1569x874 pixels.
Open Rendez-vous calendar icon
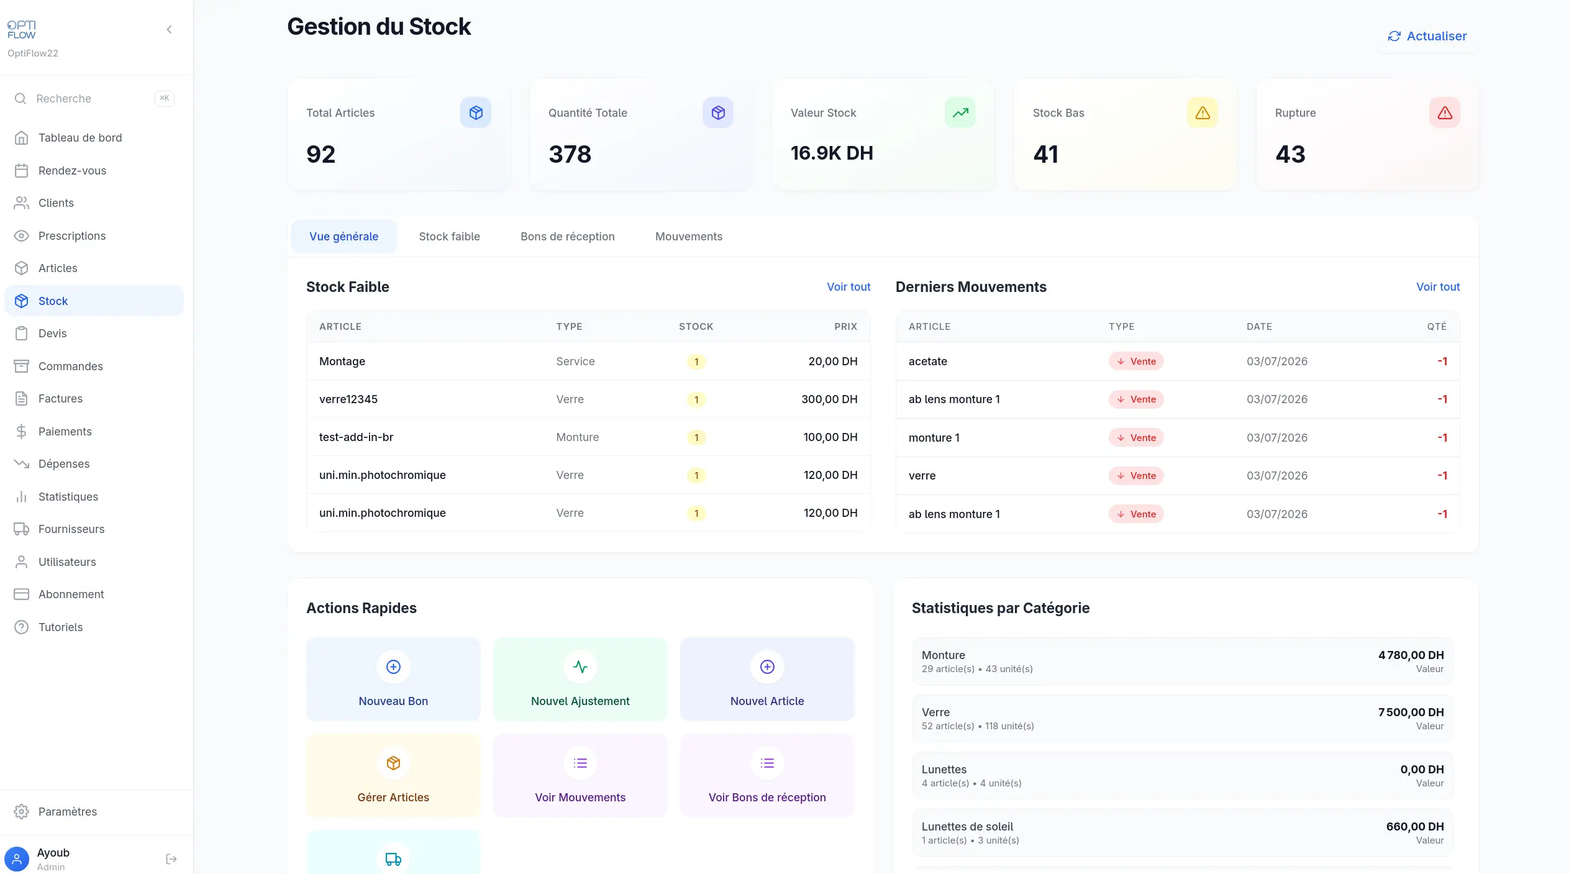22,170
